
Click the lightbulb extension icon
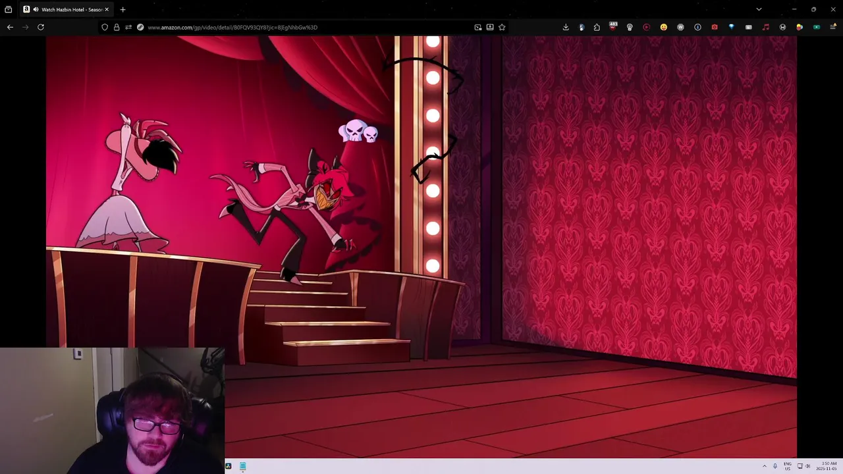(x=630, y=27)
